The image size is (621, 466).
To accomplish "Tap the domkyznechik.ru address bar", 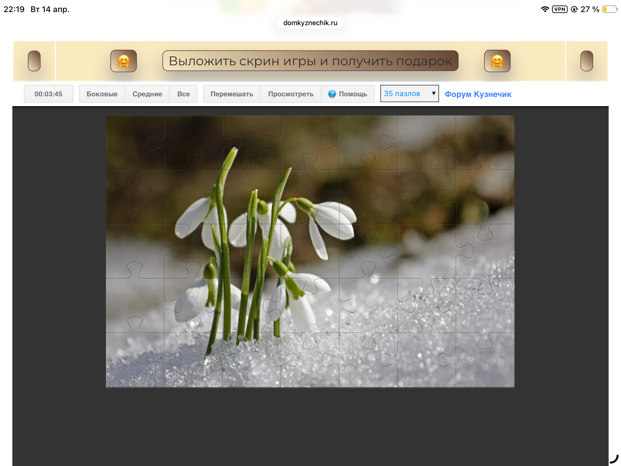I will coord(310,23).
